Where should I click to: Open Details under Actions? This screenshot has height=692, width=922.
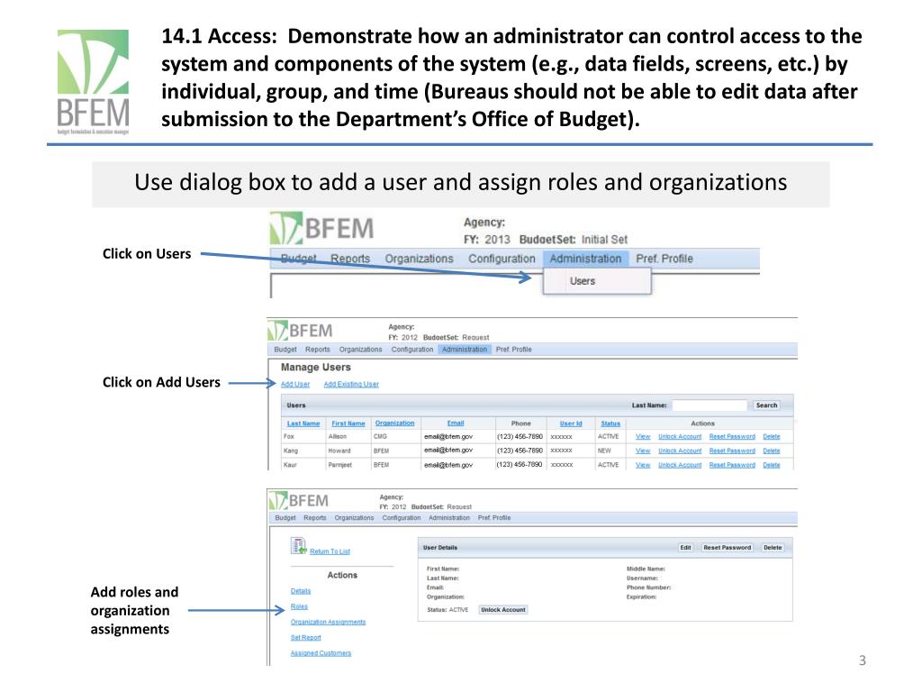(x=301, y=591)
